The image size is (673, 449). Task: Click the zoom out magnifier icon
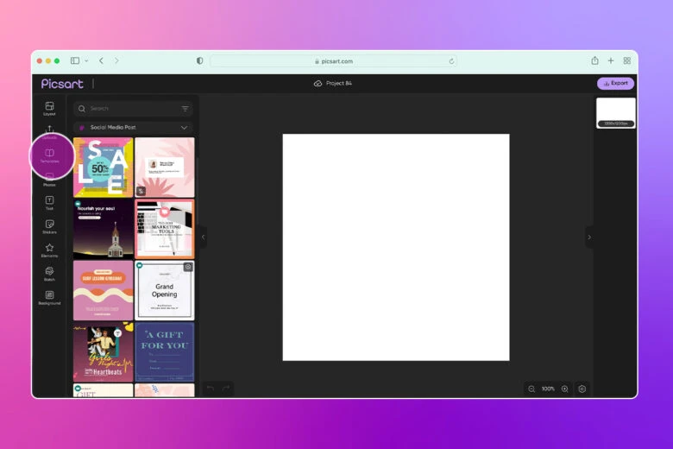point(531,389)
